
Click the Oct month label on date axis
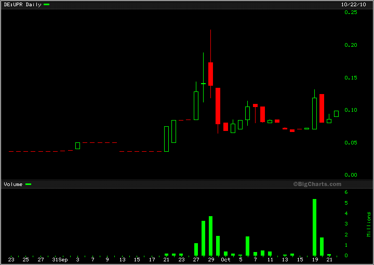click(225, 259)
